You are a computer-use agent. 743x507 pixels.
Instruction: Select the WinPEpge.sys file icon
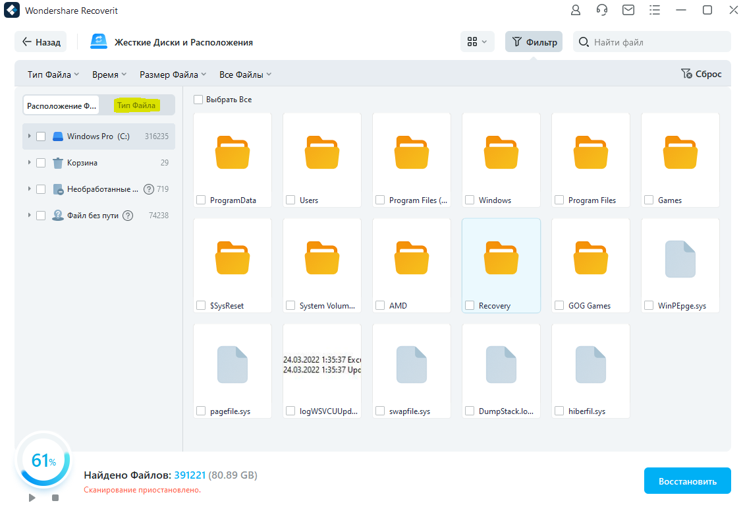click(x=680, y=259)
